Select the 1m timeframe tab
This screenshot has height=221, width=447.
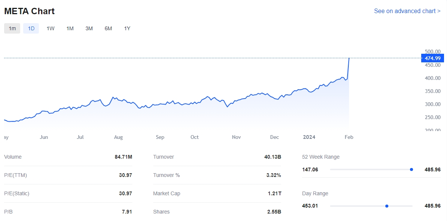12,28
